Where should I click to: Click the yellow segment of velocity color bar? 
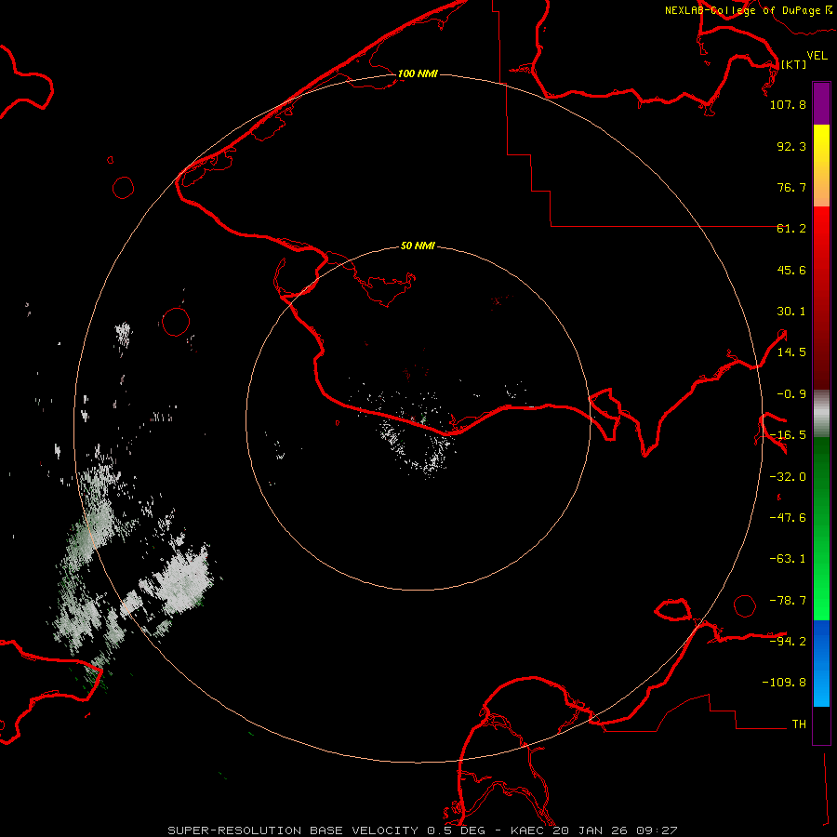(821, 166)
